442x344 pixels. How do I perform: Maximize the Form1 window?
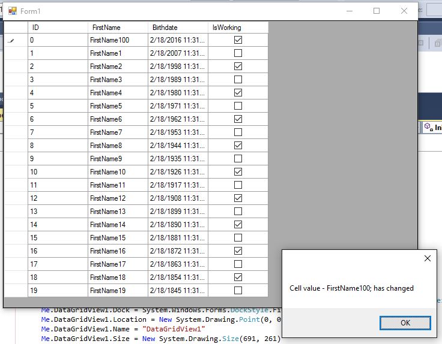[377, 11]
